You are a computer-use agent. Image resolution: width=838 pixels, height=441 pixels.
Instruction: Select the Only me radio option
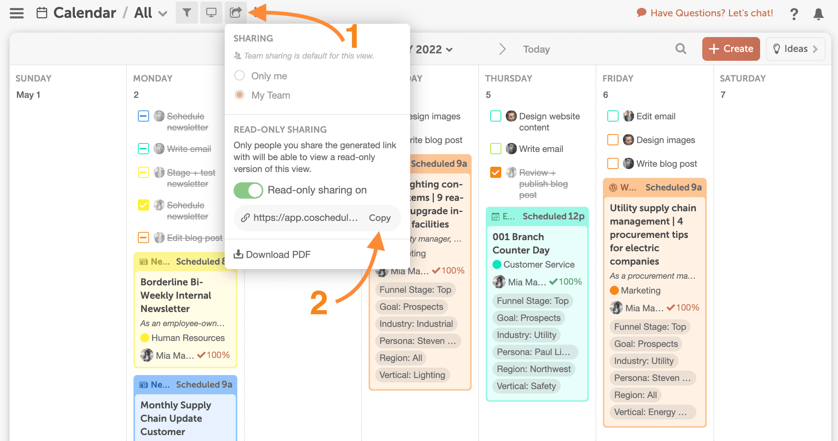point(240,76)
